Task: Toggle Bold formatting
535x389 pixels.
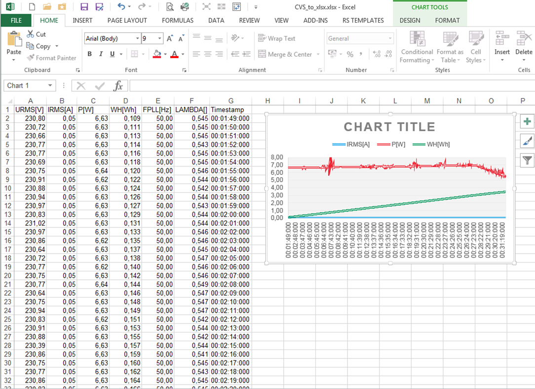Action: pos(89,54)
